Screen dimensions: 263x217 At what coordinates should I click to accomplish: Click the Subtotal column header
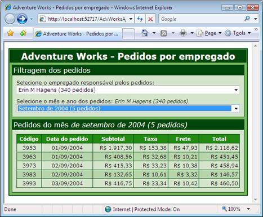[113, 139]
